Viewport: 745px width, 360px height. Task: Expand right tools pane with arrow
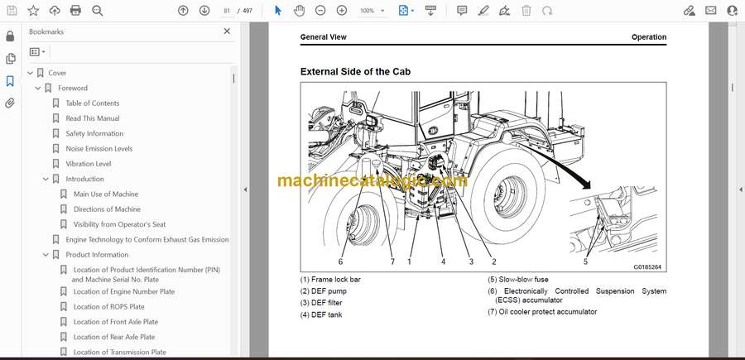tap(740, 190)
